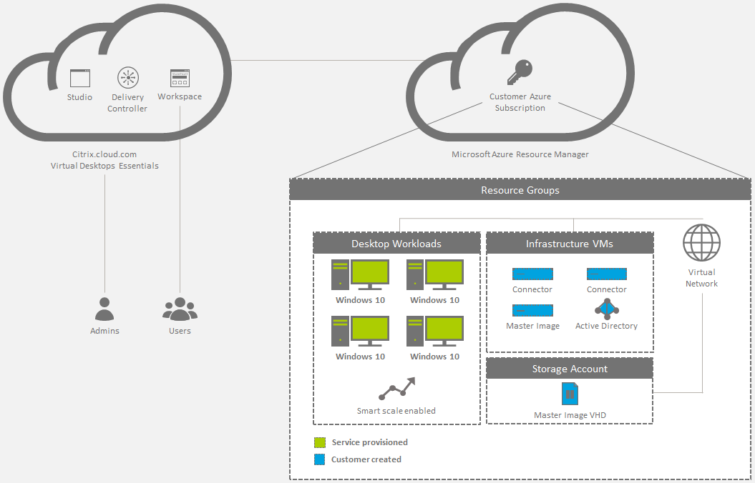Click the Infrastructure VMs header

pos(570,244)
